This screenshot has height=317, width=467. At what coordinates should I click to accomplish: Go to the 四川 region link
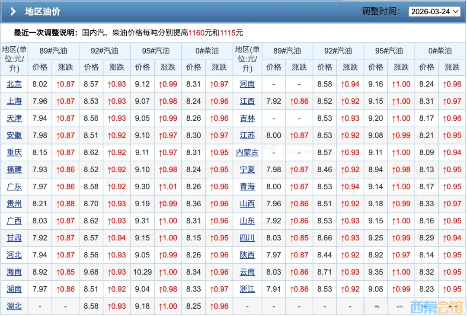(x=247, y=238)
